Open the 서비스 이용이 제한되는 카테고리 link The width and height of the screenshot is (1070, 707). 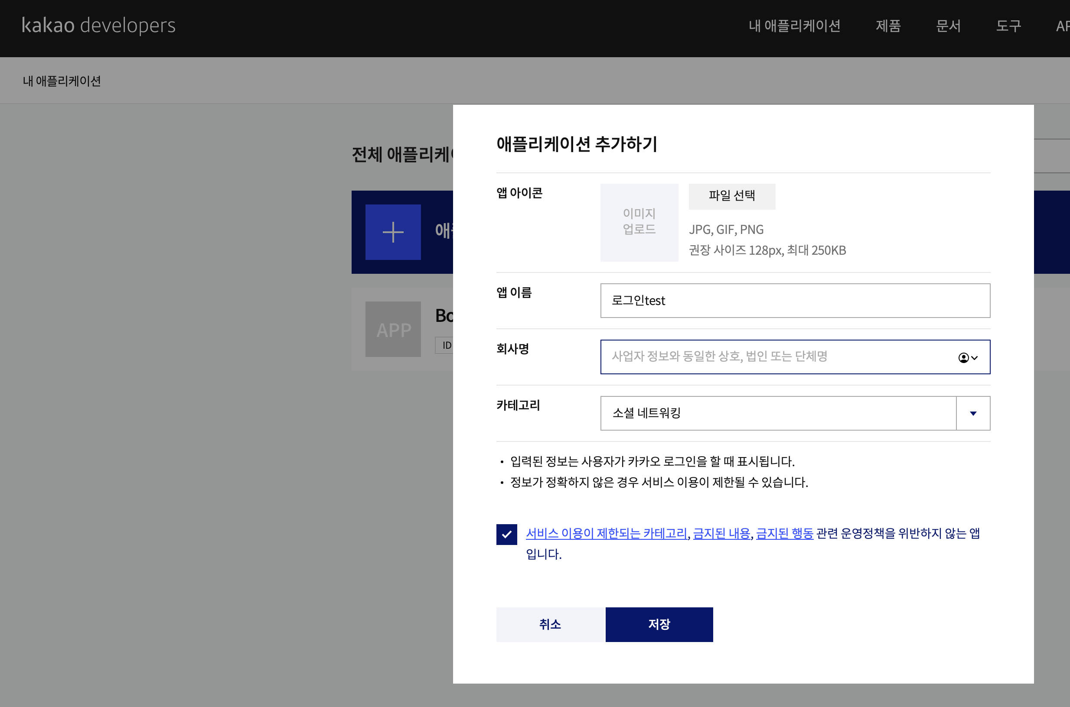[606, 533]
